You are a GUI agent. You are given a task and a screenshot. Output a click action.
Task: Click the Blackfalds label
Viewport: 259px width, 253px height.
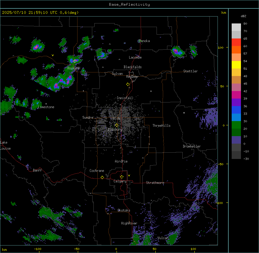(133, 67)
